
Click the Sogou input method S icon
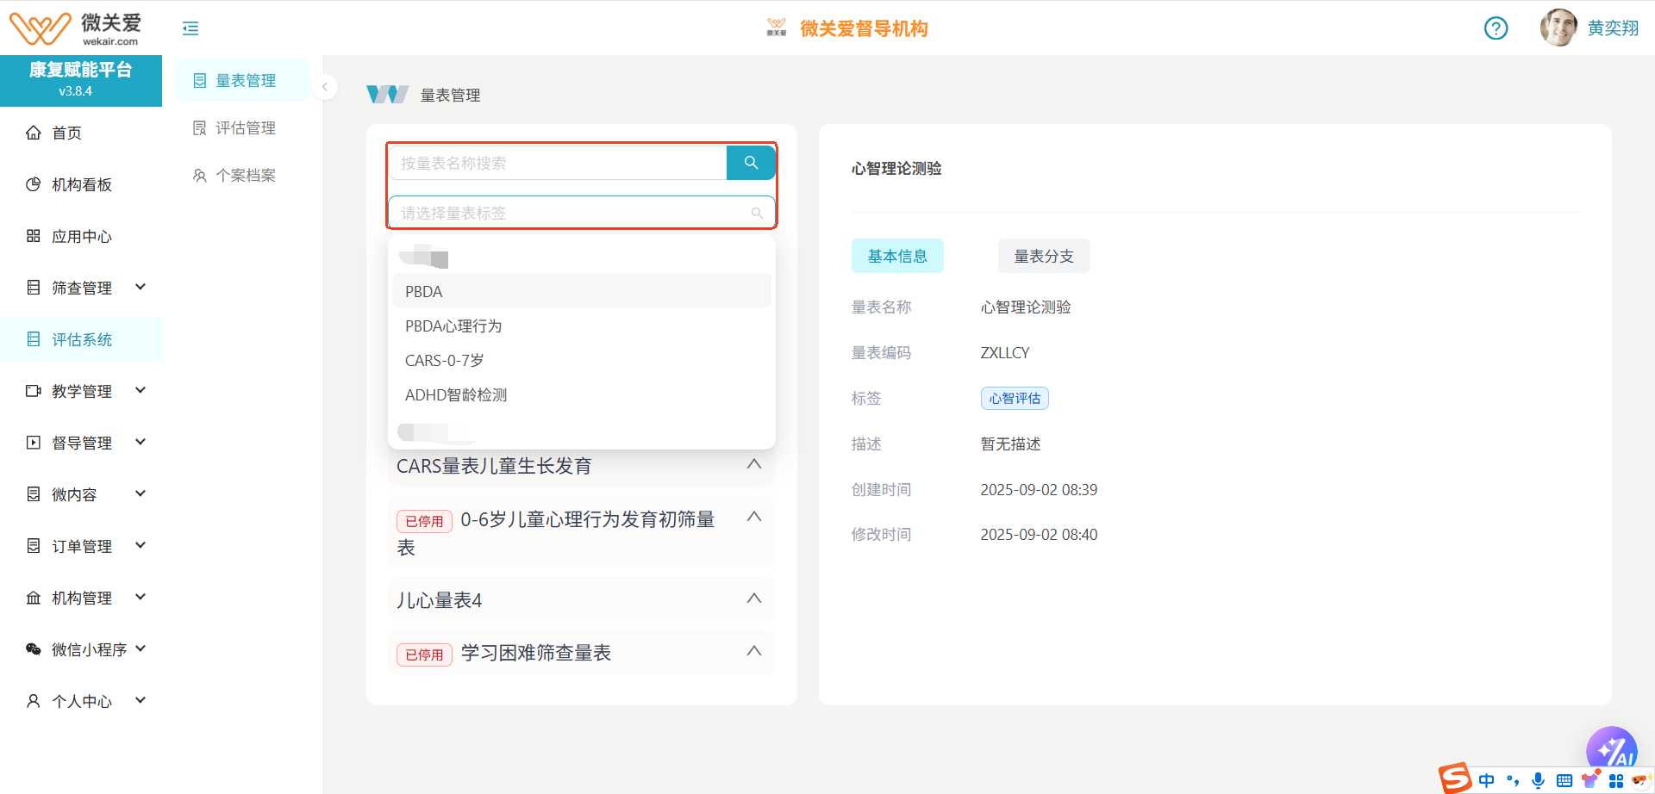(1455, 778)
